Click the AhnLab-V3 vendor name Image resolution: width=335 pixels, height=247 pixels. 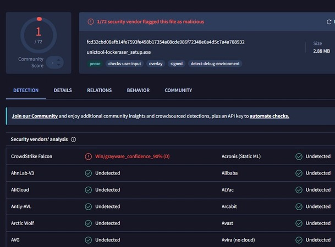23,173
